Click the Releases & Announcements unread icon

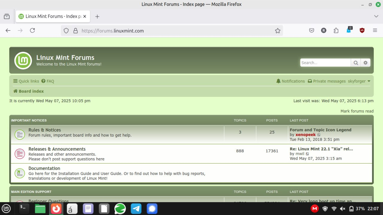click(20, 154)
